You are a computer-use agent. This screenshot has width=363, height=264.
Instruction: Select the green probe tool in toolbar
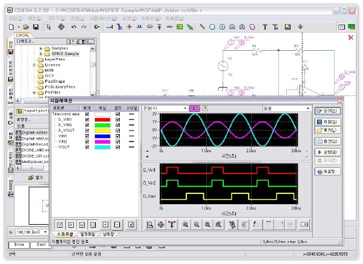190,27
